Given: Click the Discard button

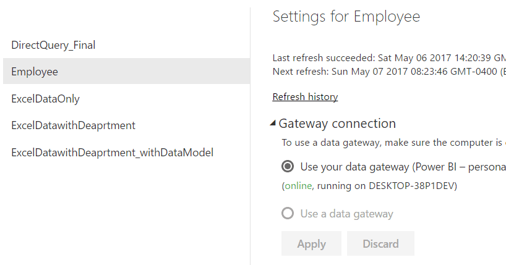Looking at the screenshot, I should (380, 243).
